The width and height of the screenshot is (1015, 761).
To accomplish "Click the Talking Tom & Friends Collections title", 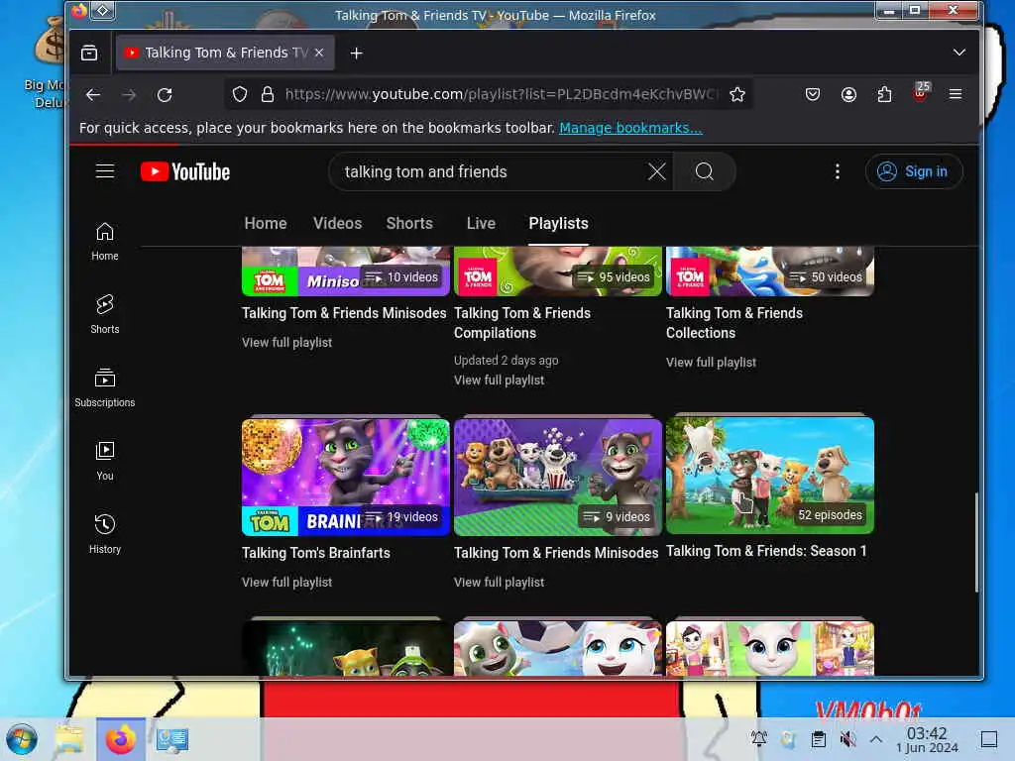I will coord(734,323).
